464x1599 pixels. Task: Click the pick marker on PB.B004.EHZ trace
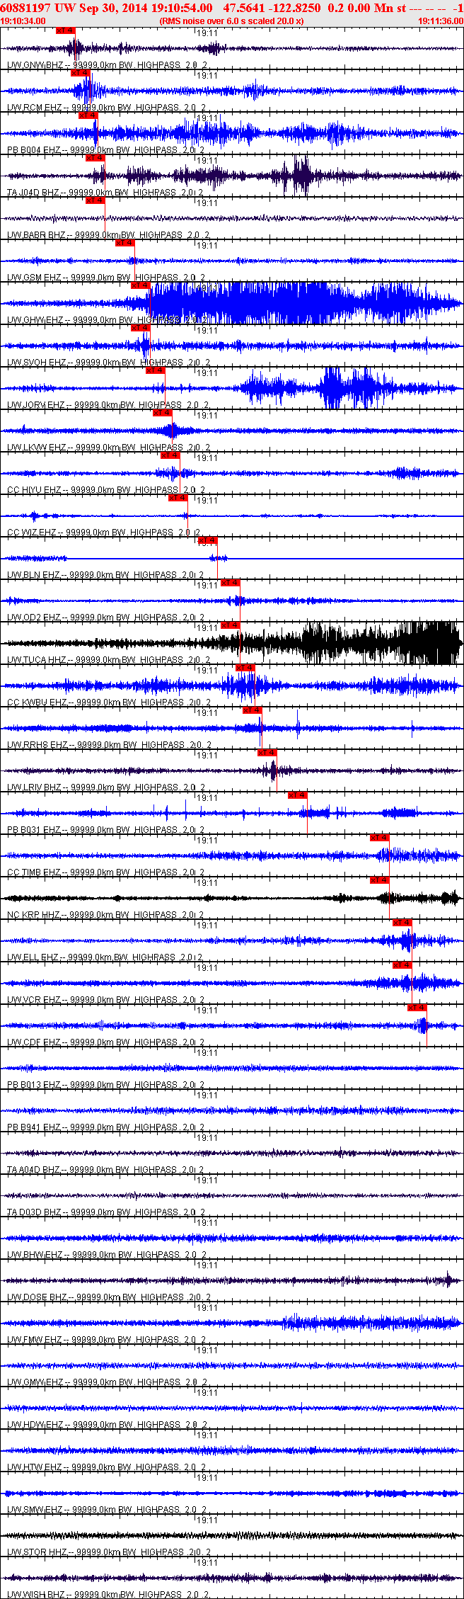tap(88, 115)
